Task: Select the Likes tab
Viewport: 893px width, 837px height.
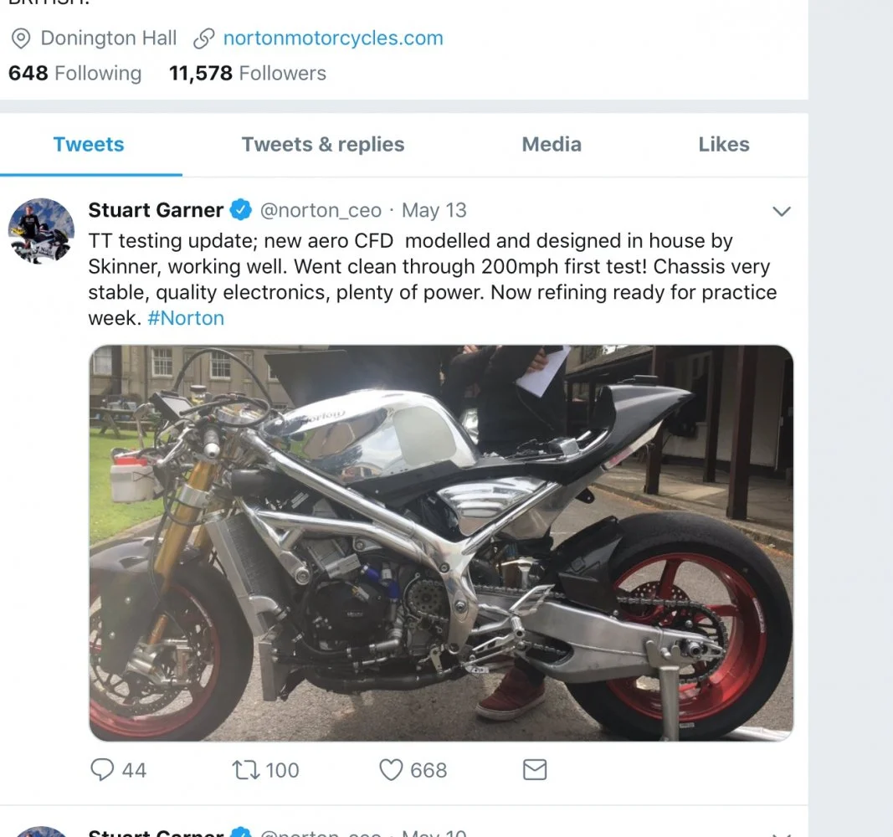Action: (x=722, y=144)
